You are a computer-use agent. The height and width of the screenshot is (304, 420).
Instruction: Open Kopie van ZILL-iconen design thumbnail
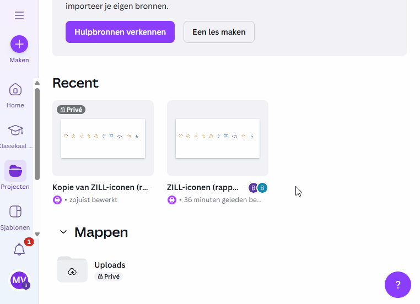click(103, 138)
